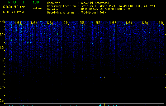
Task: Click the 1256 time marker
Action: pos(97,23)
